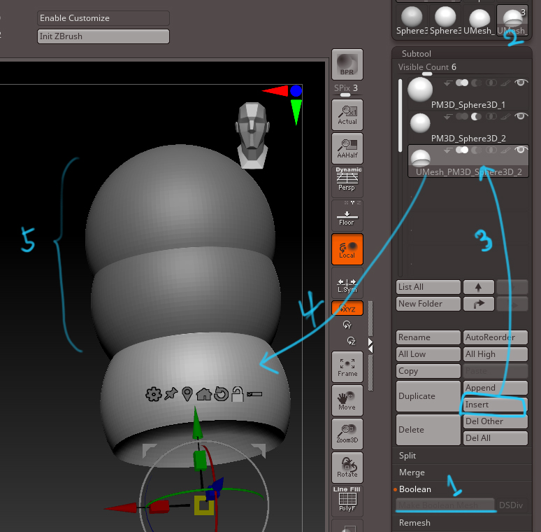The image size is (541, 532).
Task: Click the Rotate view icon
Action: (x=347, y=468)
